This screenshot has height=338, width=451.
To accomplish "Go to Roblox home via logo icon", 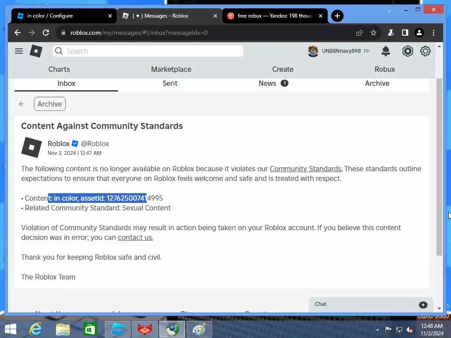I will pyautogui.click(x=36, y=51).
